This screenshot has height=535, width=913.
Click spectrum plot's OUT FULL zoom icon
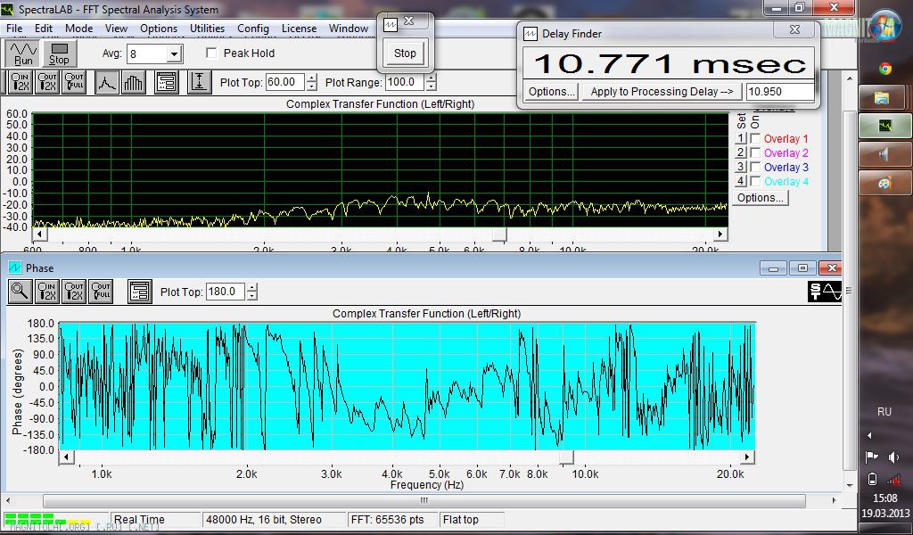point(74,82)
